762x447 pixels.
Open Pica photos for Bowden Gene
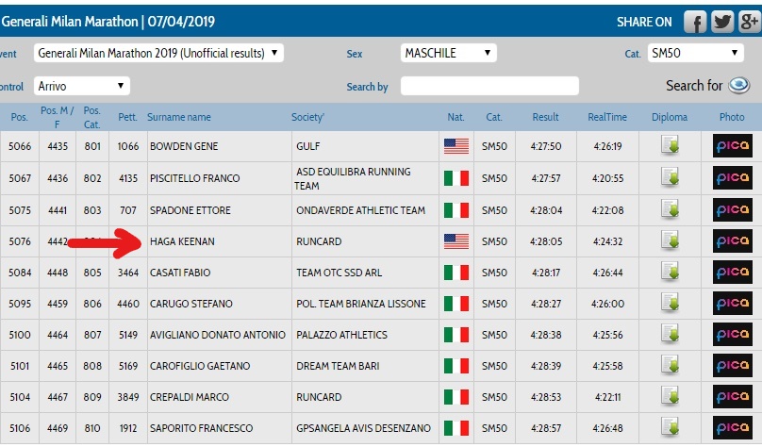pyautogui.click(x=733, y=146)
